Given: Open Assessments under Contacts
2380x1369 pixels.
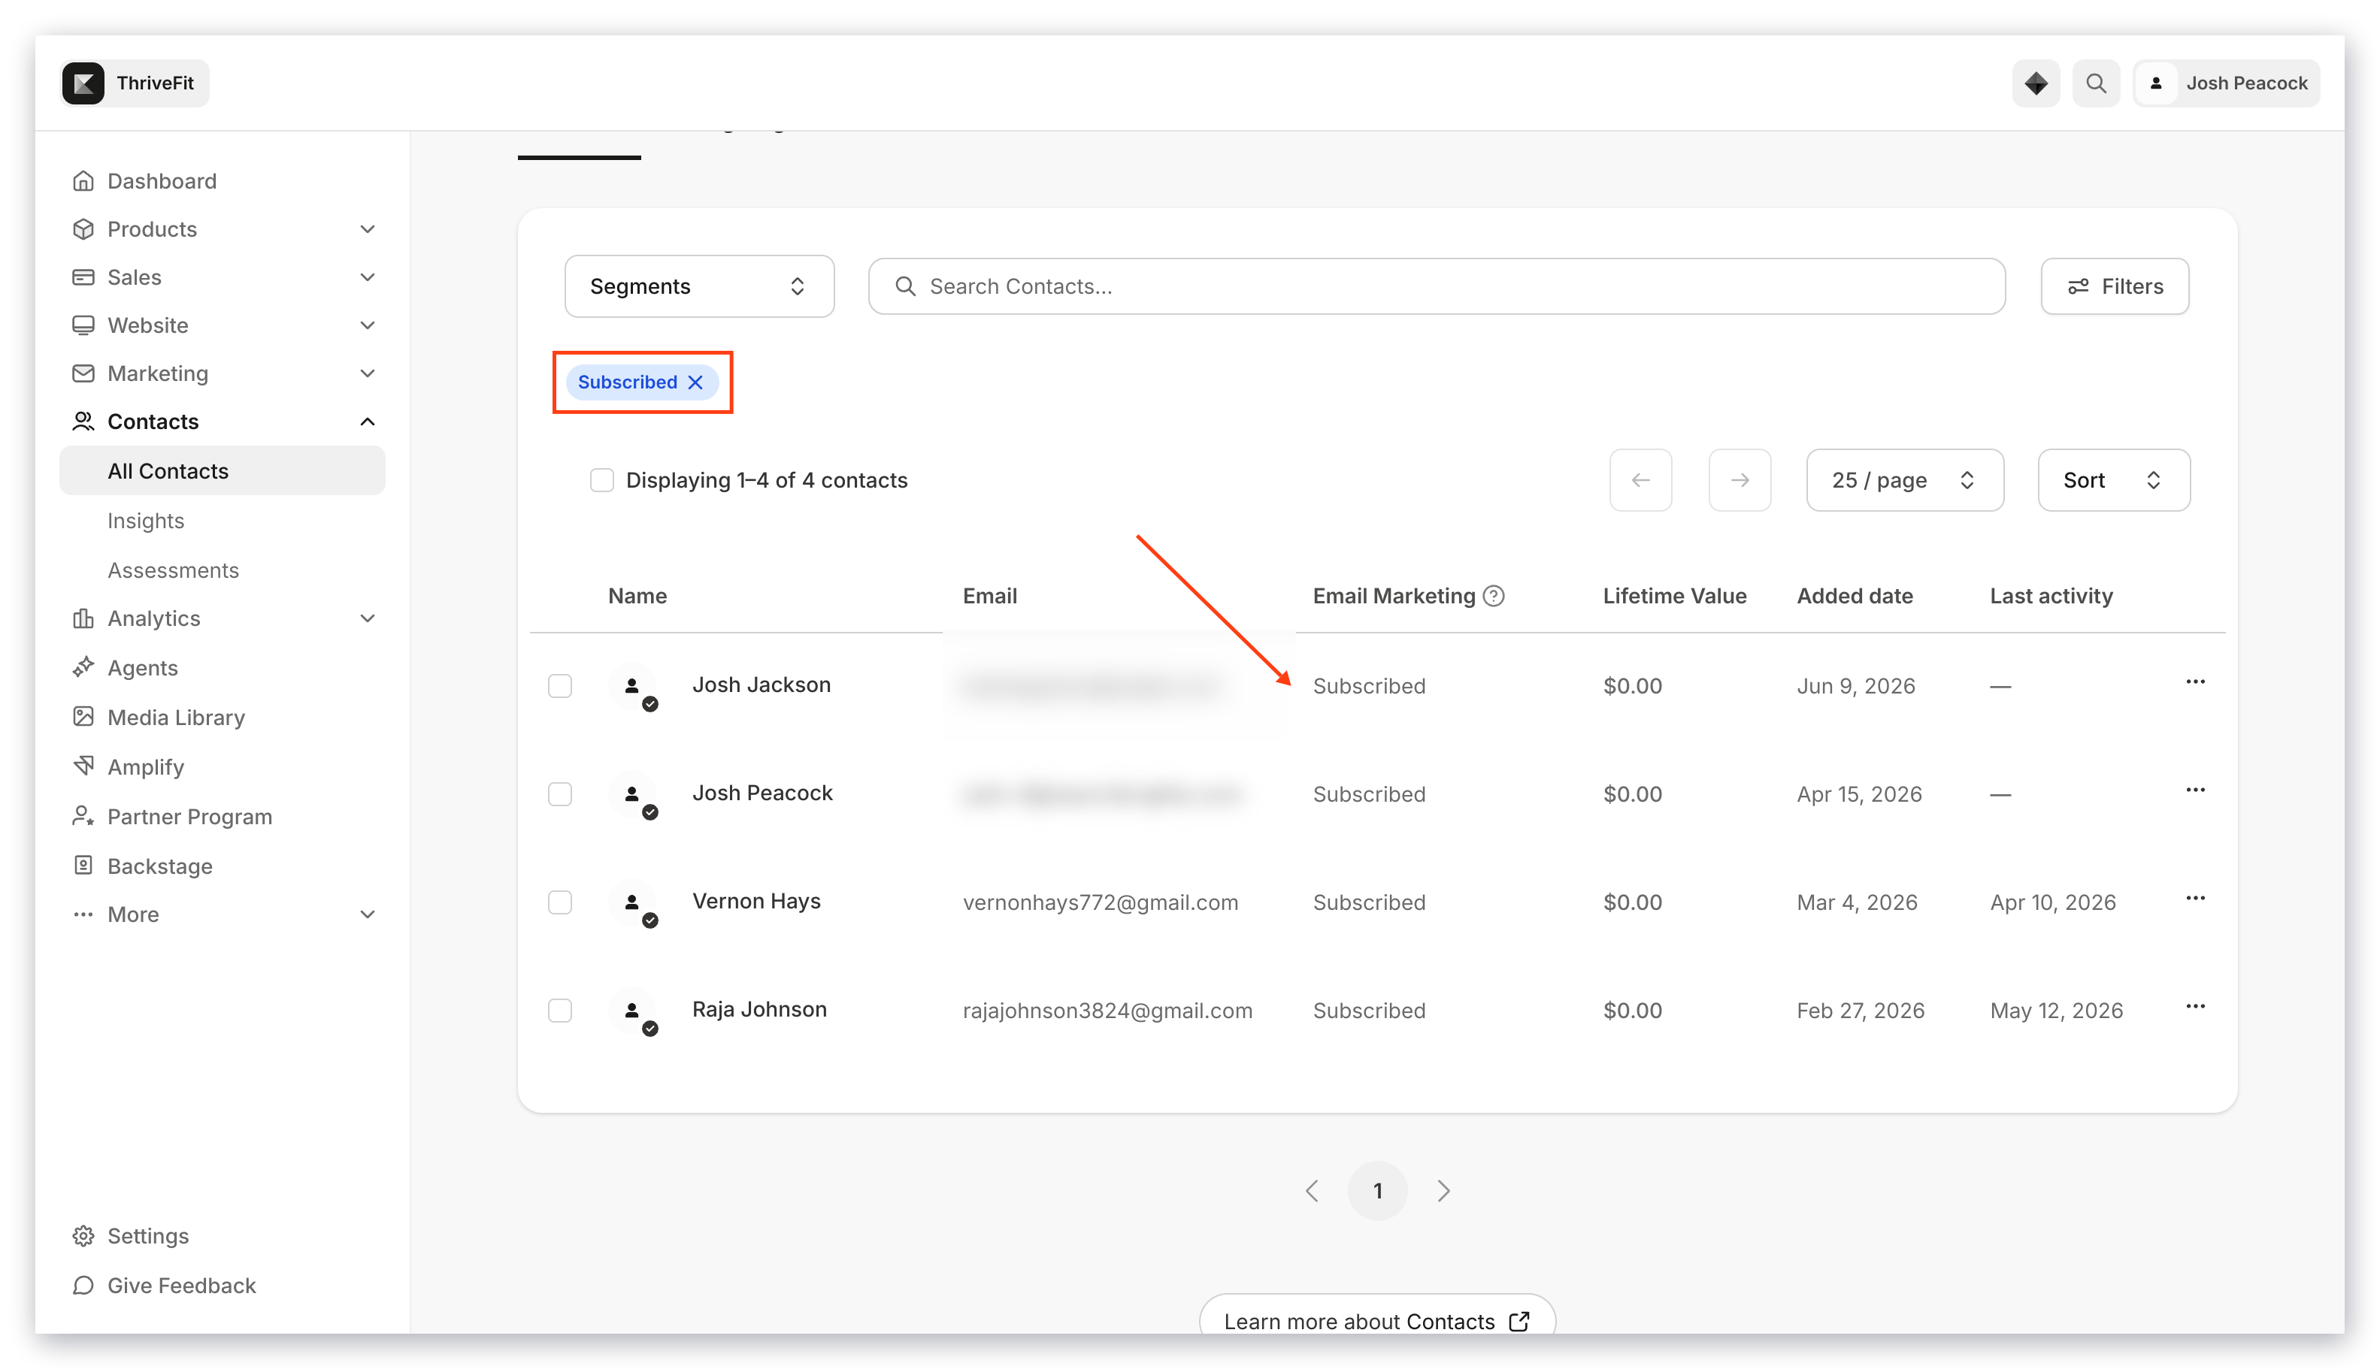Looking at the screenshot, I should pos(173,570).
